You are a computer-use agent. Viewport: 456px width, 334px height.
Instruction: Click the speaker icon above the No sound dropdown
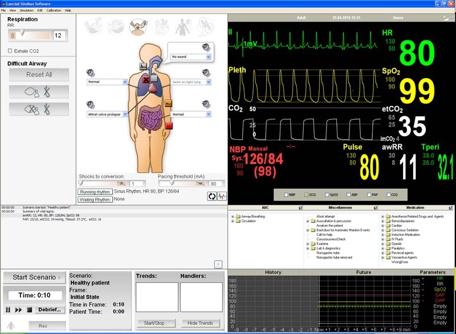point(206,47)
